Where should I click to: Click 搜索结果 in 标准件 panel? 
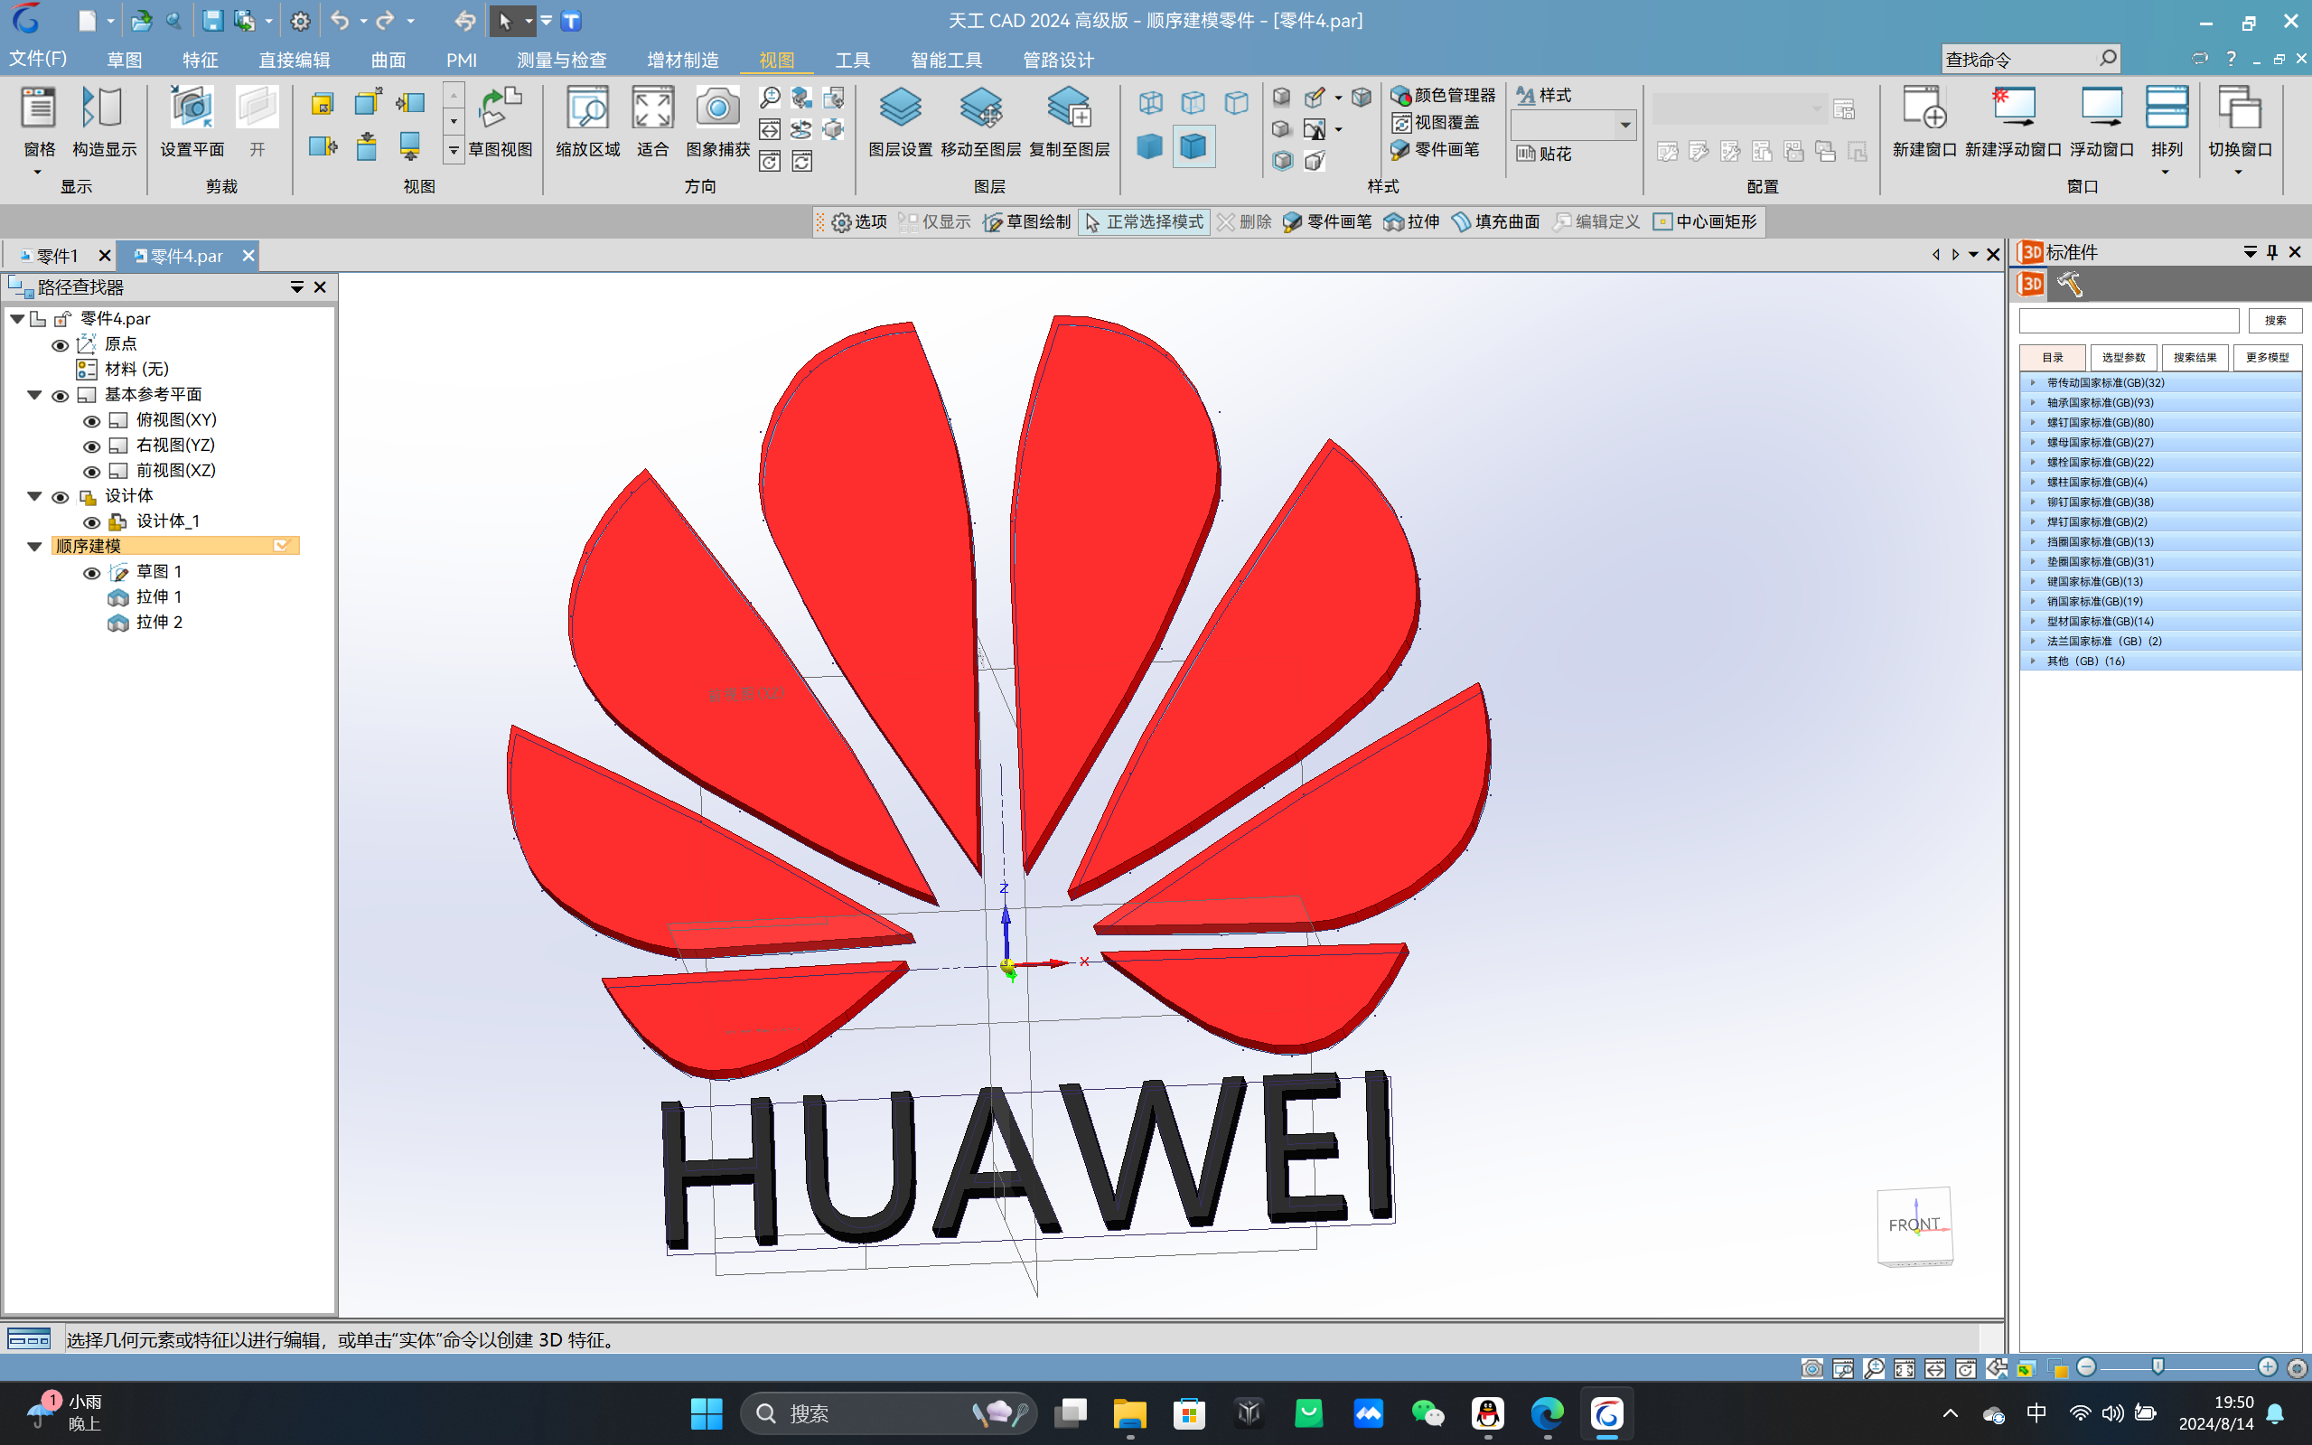tap(2195, 358)
